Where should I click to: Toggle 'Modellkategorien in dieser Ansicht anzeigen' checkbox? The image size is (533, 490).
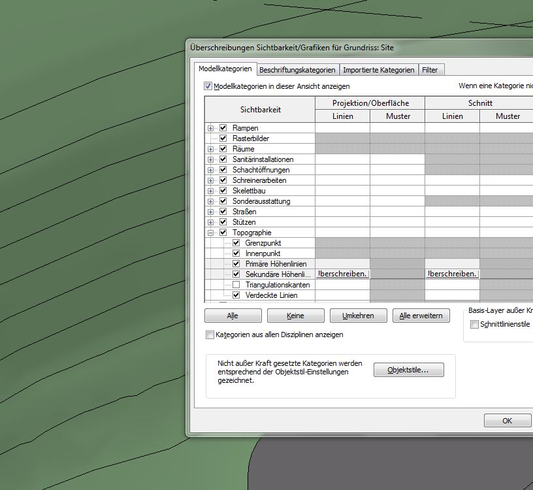pyautogui.click(x=208, y=86)
